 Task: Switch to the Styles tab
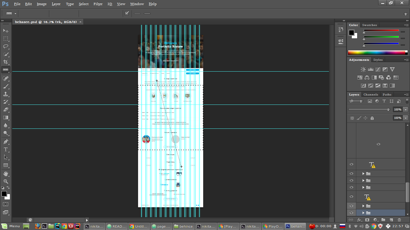tap(378, 60)
